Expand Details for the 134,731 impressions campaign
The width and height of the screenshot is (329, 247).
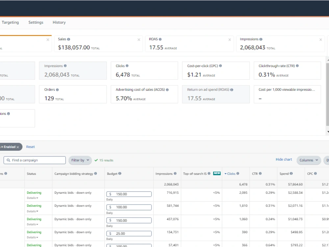tap(33, 237)
